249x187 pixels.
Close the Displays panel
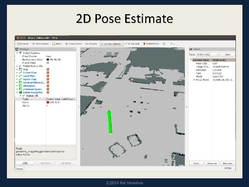tap(75, 49)
